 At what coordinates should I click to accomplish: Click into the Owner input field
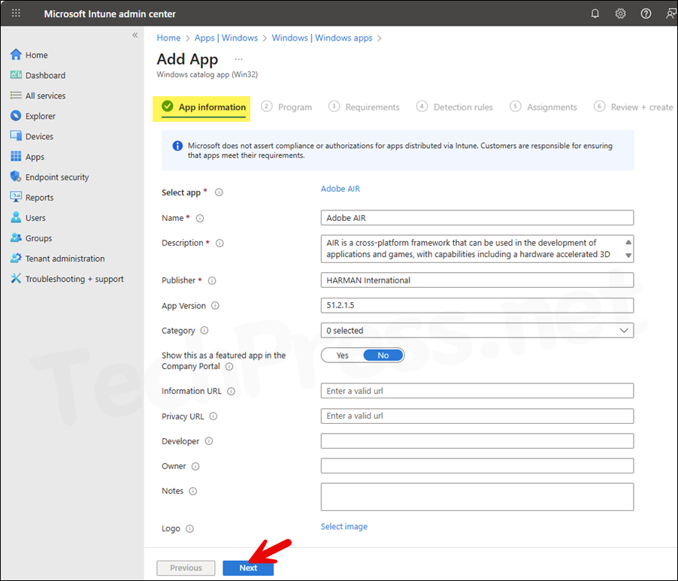point(477,466)
